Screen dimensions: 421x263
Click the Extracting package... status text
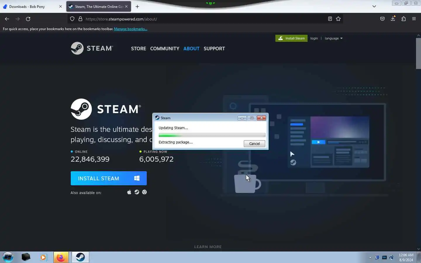click(175, 142)
